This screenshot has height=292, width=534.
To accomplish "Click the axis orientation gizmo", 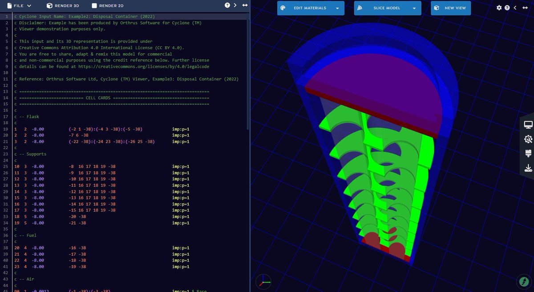I will click(263, 281).
